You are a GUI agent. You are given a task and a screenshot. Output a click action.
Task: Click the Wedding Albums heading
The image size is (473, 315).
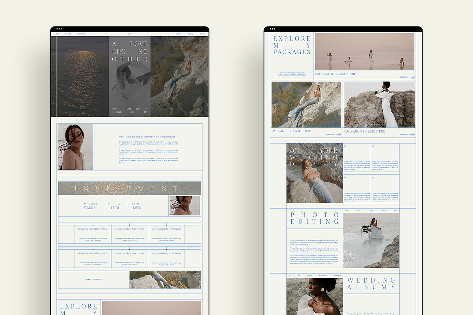coord(371,283)
